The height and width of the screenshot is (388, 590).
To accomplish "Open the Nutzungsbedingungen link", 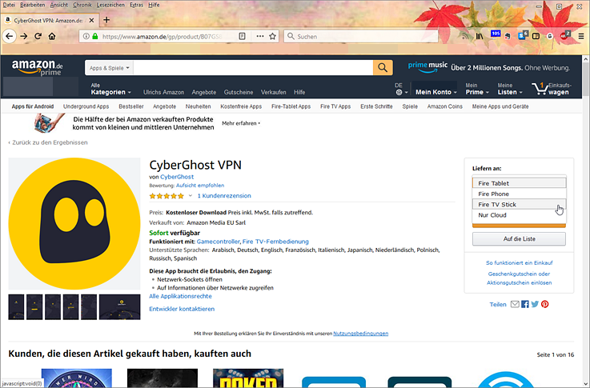I will 360,334.
